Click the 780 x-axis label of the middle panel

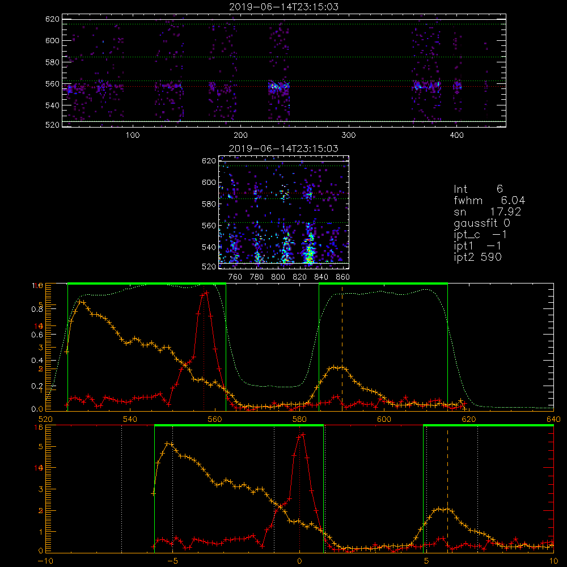click(257, 277)
